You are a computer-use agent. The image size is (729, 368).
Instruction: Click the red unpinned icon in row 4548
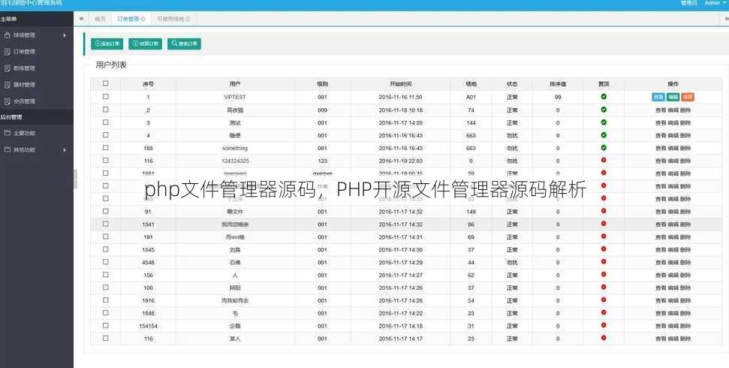click(x=604, y=262)
